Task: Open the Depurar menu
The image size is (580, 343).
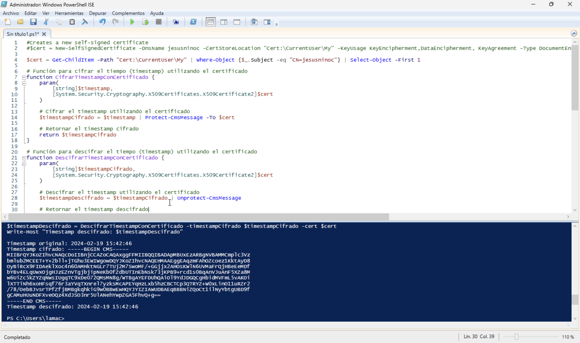Action: pos(98,13)
